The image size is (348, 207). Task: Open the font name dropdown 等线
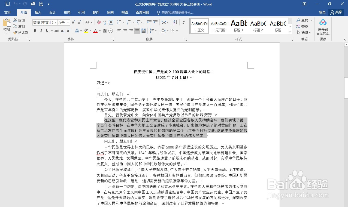(x=55, y=22)
